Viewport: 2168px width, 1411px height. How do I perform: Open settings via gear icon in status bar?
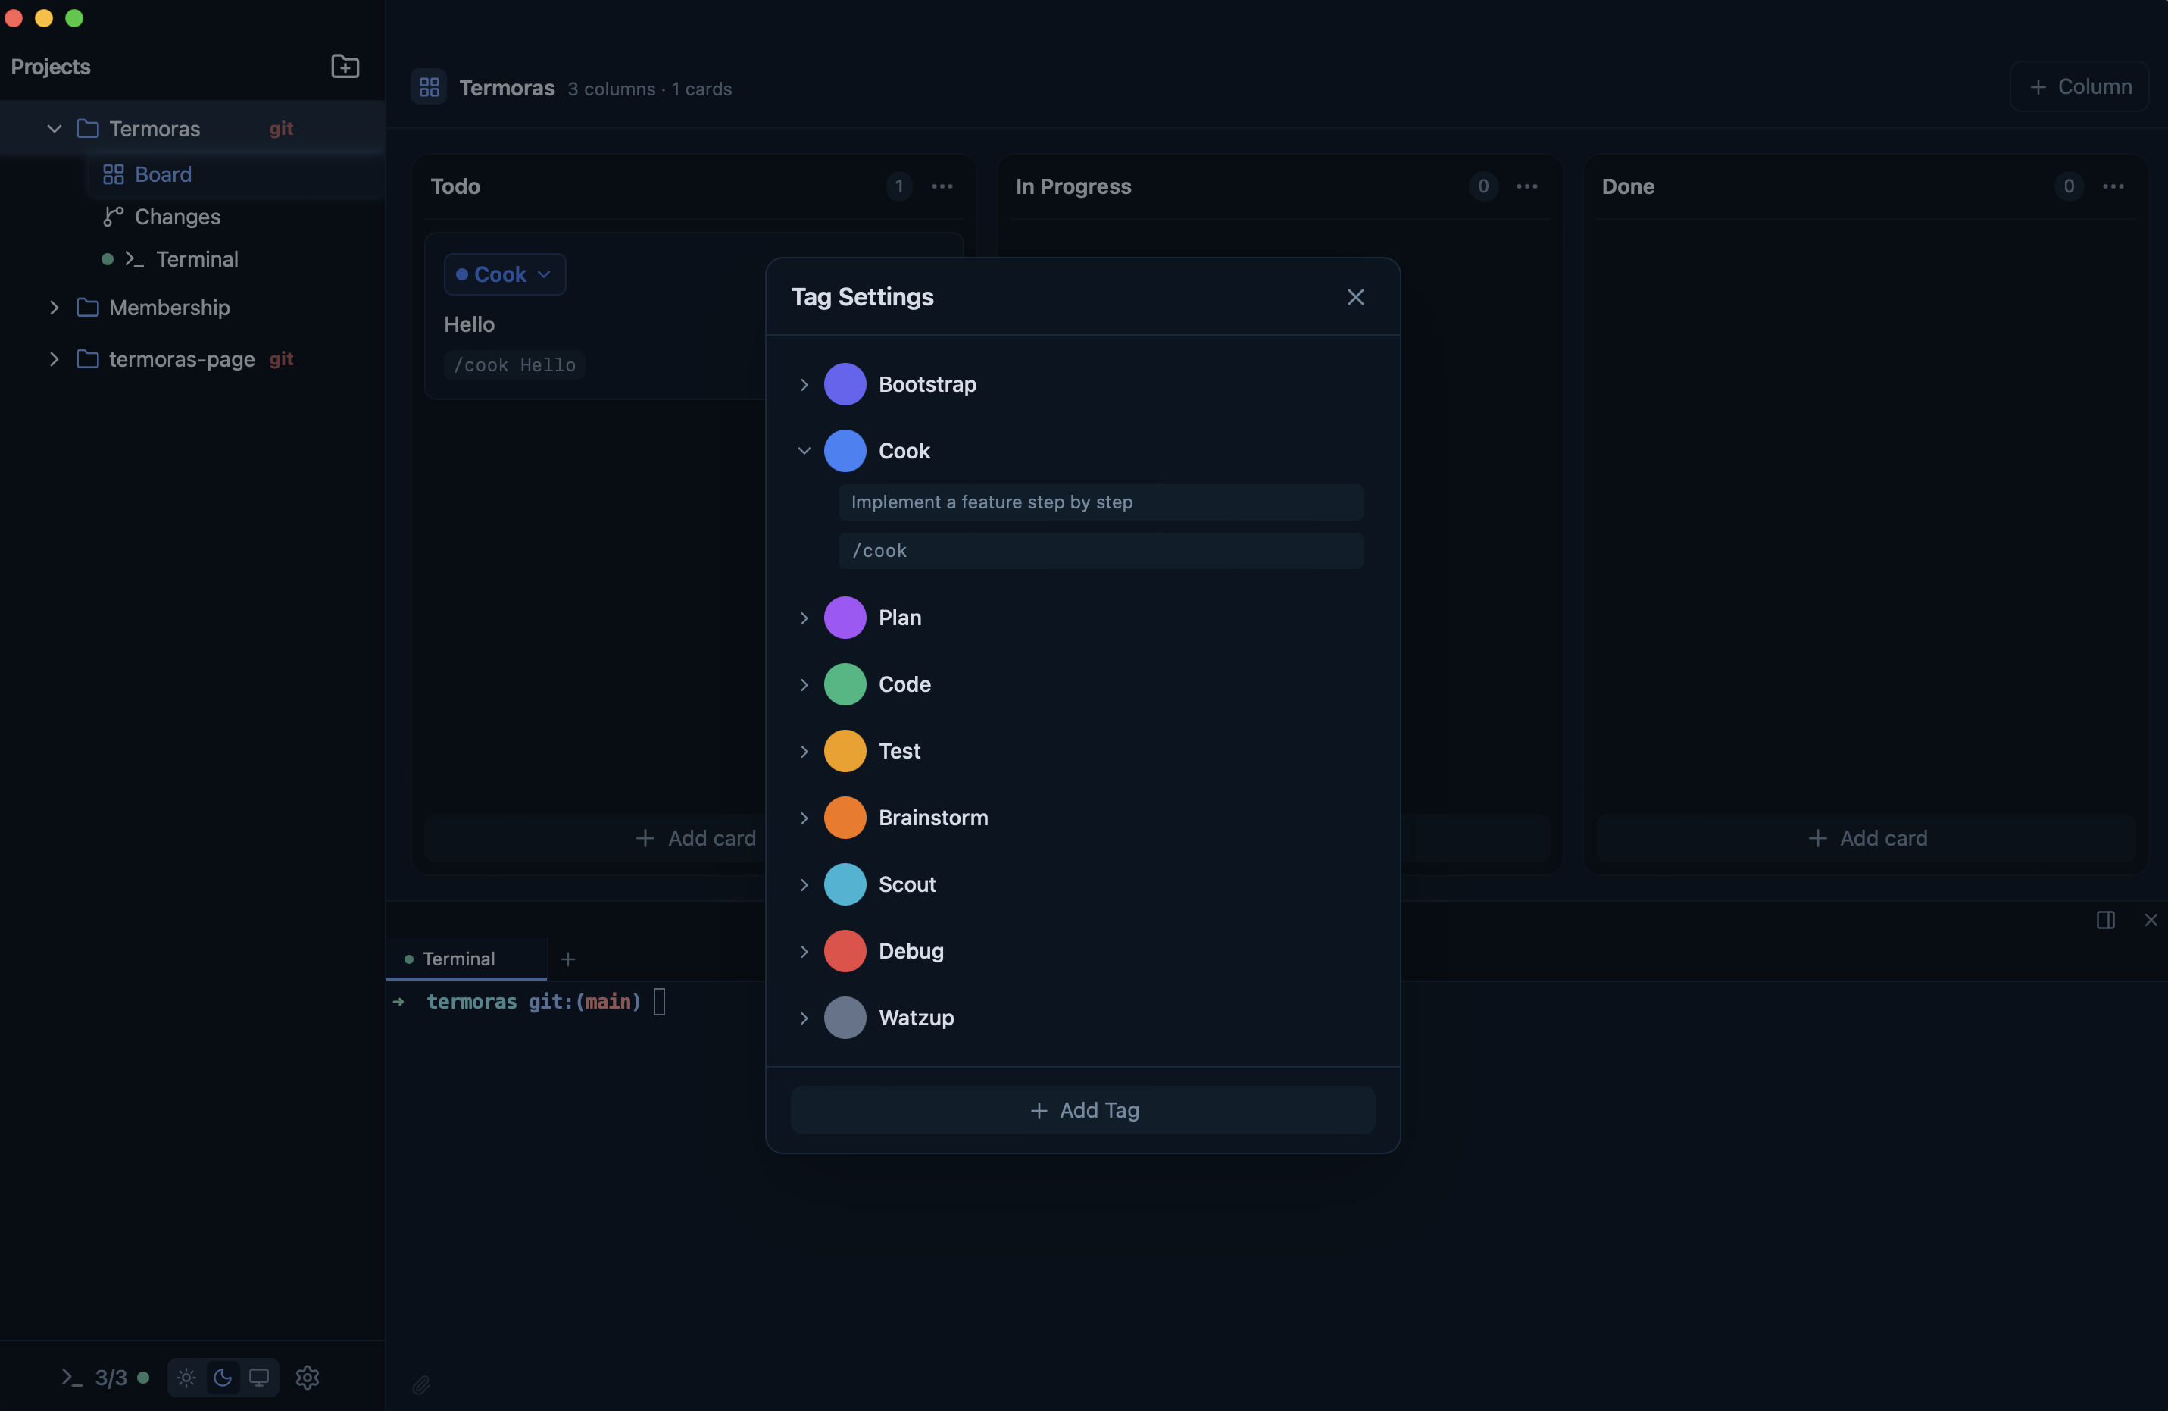(306, 1378)
